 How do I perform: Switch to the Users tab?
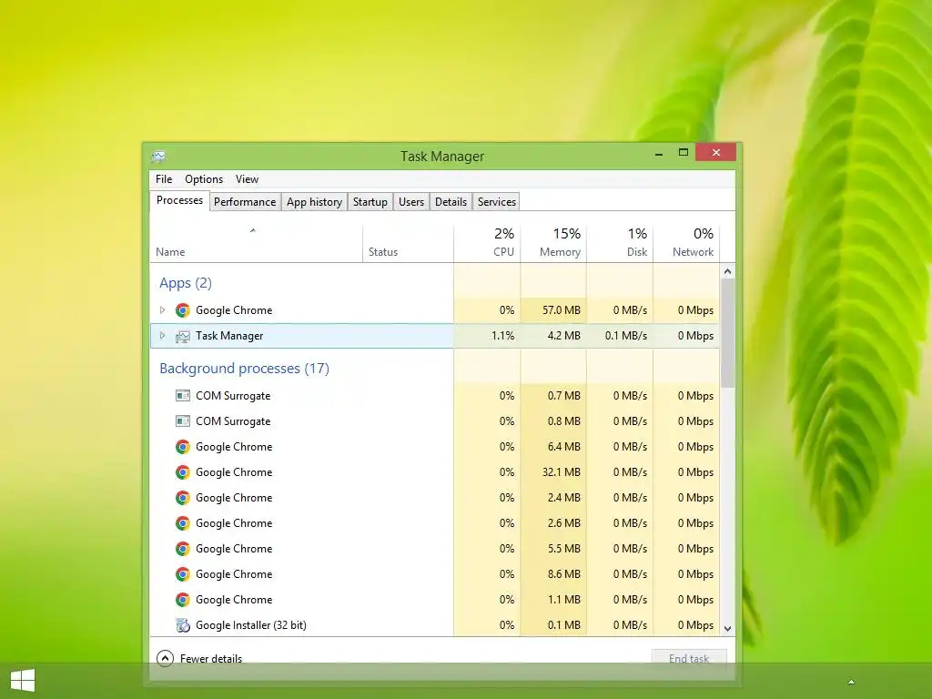(x=411, y=202)
